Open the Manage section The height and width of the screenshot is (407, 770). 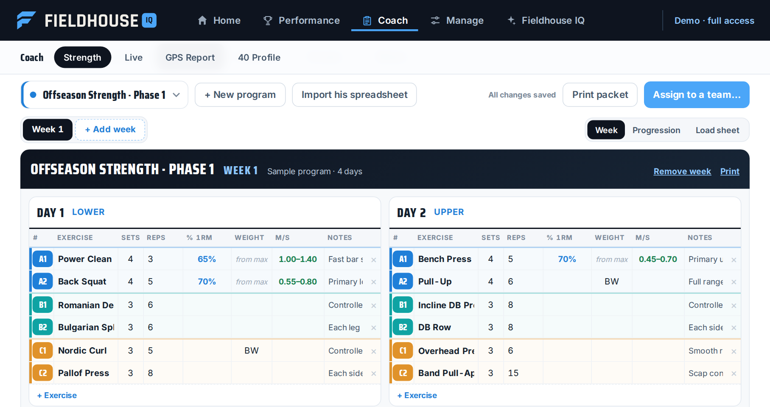[457, 20]
